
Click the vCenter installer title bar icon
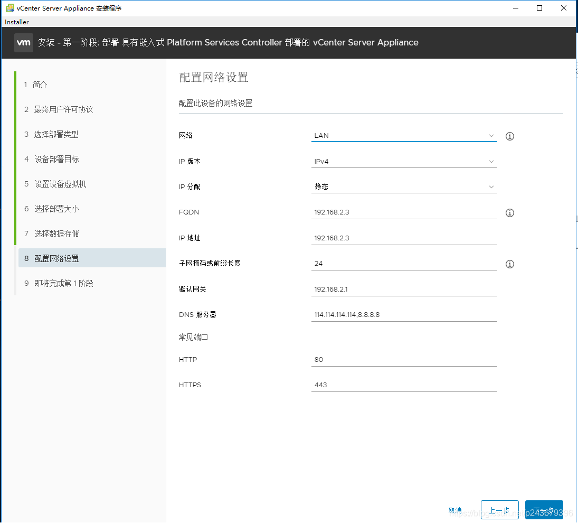tap(10, 8)
